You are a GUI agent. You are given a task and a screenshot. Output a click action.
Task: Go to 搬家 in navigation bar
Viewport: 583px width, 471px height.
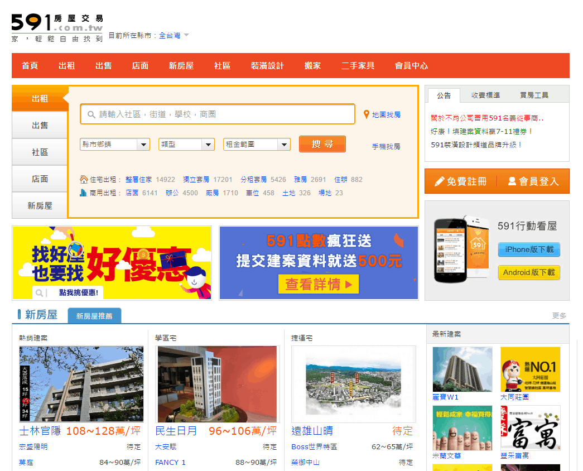312,66
